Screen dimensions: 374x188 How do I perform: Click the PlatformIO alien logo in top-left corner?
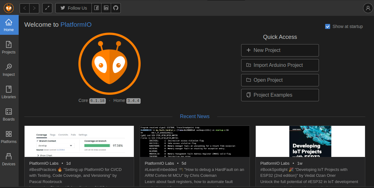point(9,8)
